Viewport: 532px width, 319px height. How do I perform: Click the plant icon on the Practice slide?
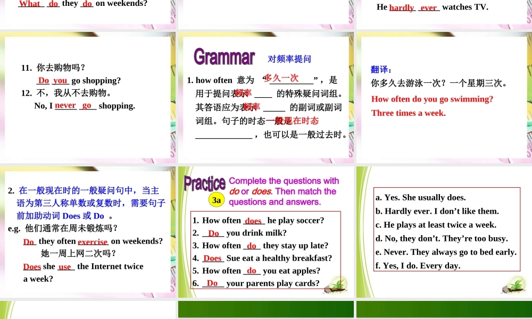click(x=336, y=284)
